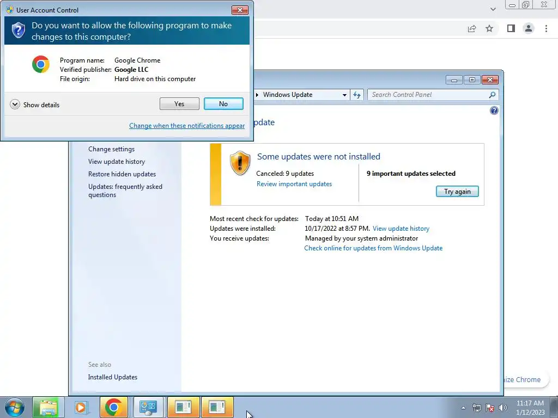Open Windows Media Player from the taskbar

pyautogui.click(x=81, y=407)
